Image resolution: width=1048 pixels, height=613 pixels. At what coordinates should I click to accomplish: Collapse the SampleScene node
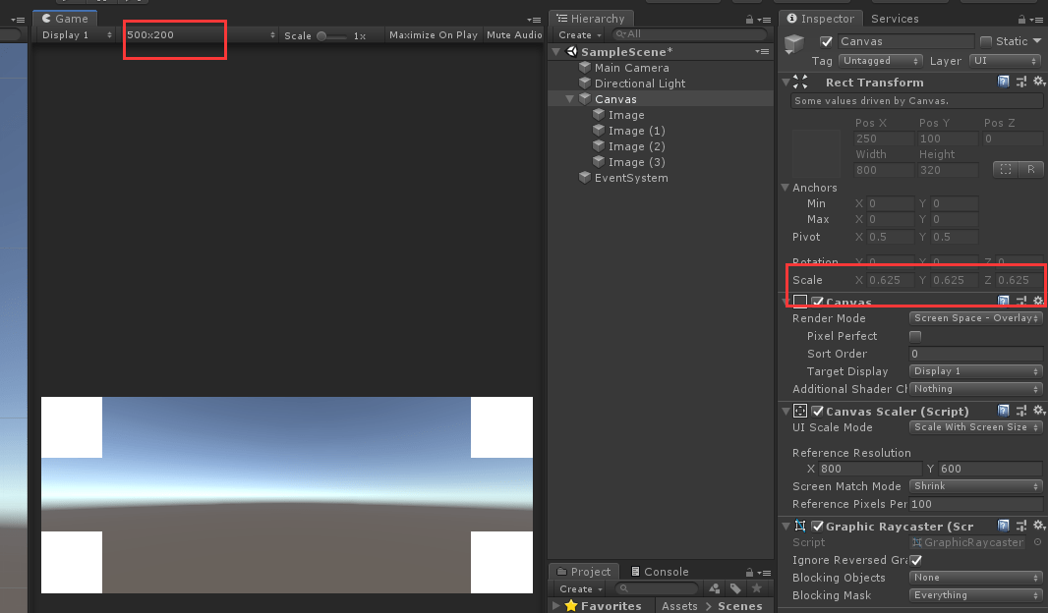pos(556,51)
